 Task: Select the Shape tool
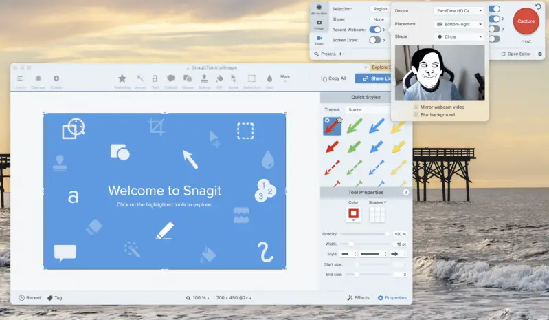point(188,81)
